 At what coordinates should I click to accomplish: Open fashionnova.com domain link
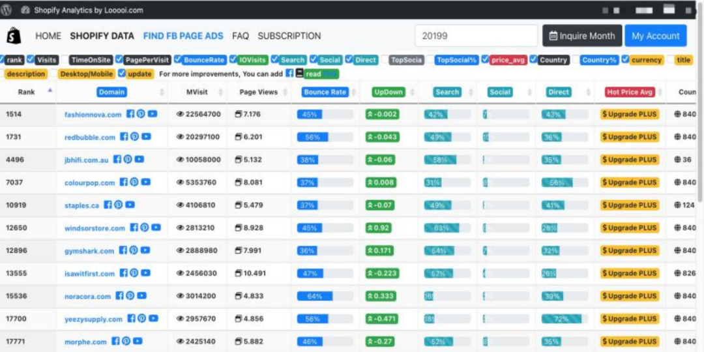[93, 115]
